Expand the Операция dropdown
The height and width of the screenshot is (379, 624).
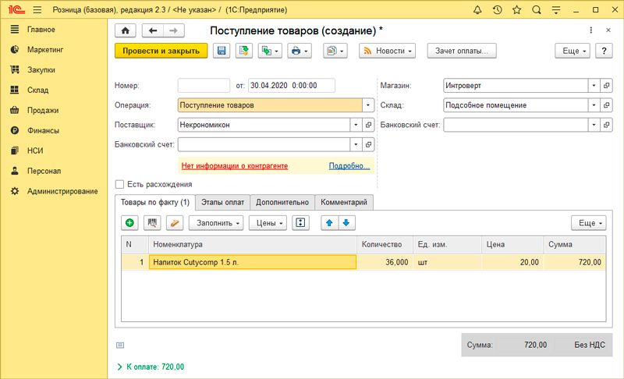368,105
